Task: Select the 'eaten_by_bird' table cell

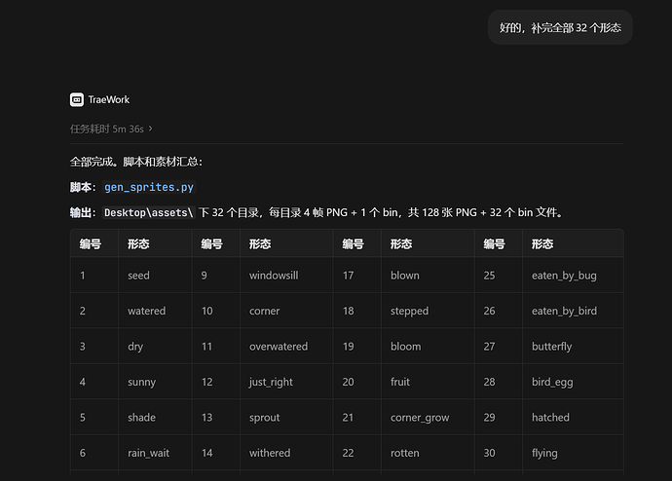Action: tap(573, 311)
